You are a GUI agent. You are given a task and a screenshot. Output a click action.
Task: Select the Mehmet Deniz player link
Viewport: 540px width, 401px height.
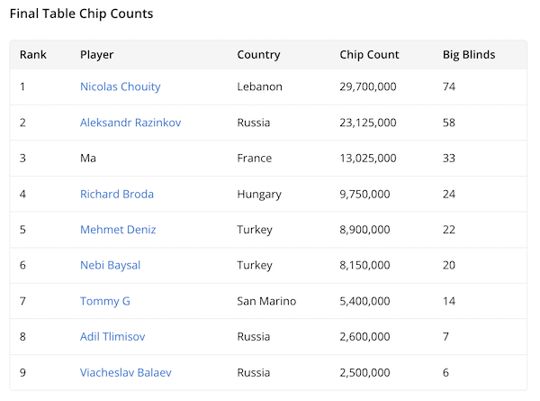pyautogui.click(x=118, y=230)
